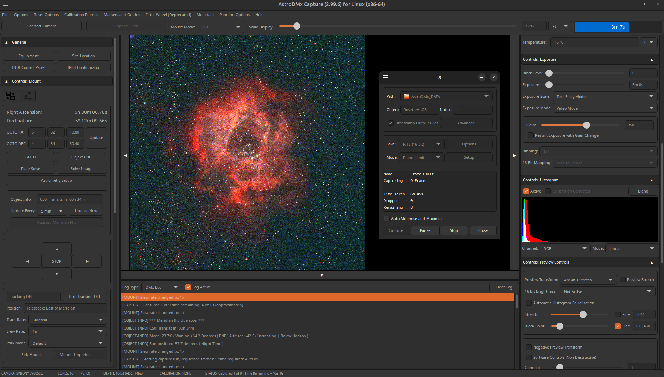Collapse left panel with left arrow
This screenshot has width=664, height=377.
tap(125, 155)
